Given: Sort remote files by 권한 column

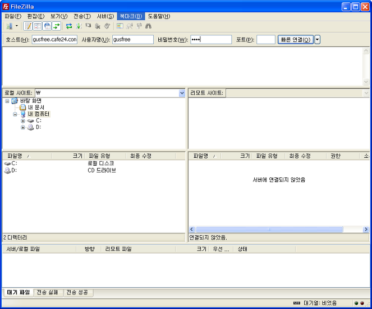Looking at the screenshot, I should [342, 156].
